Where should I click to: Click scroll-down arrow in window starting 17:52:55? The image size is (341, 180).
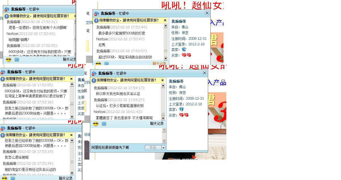pos(72,117)
